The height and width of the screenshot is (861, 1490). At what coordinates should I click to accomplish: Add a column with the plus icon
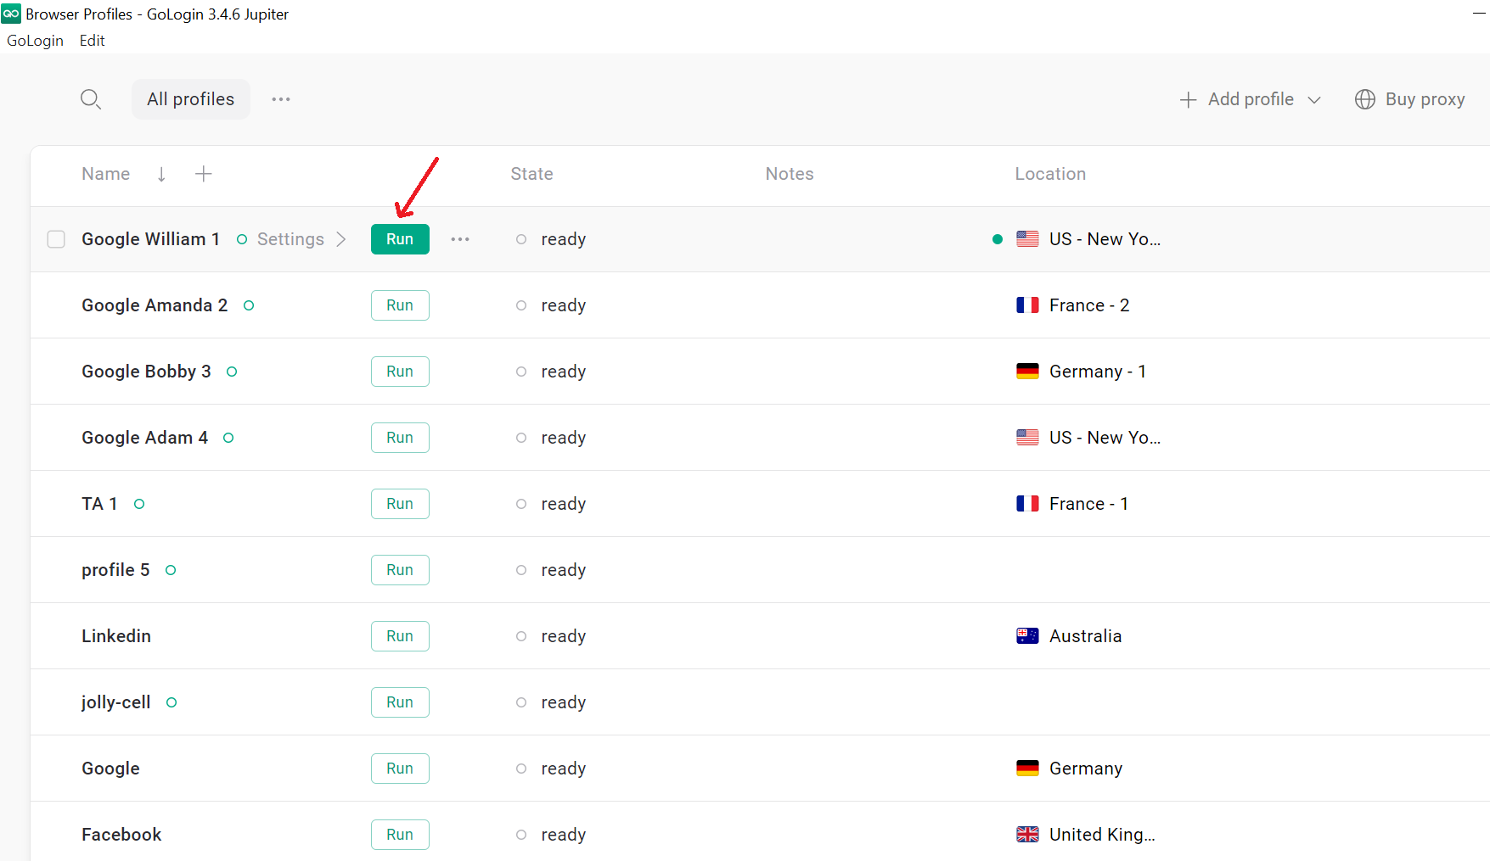pos(204,174)
